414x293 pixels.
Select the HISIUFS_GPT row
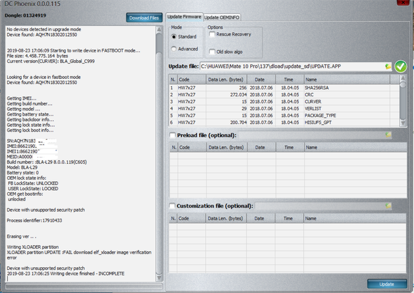[284, 122]
